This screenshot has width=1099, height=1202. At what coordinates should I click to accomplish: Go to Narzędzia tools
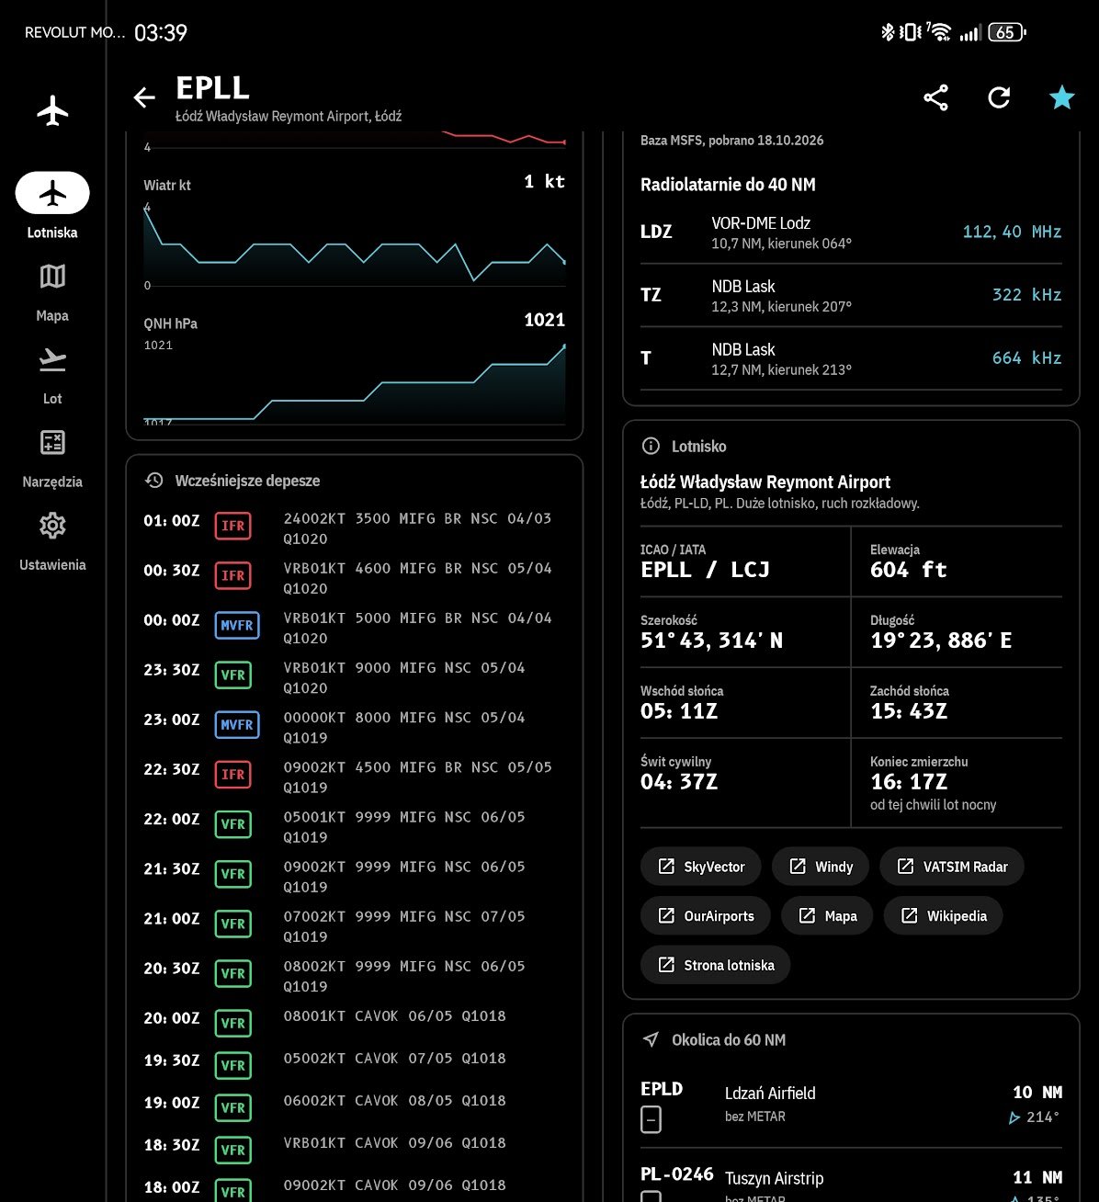click(x=52, y=458)
